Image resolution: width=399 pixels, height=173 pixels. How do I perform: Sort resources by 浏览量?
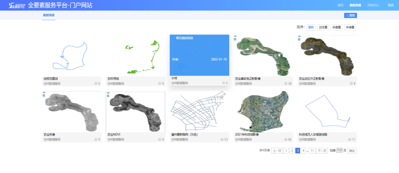coord(323,27)
